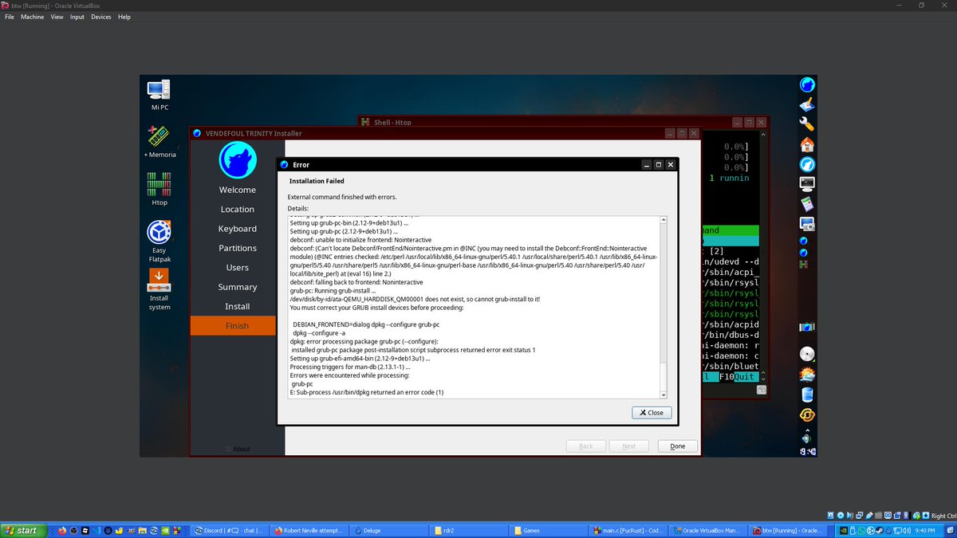Click the error details vertical scrollbar track
This screenshot has width=957, height=538.
pyautogui.click(x=664, y=307)
